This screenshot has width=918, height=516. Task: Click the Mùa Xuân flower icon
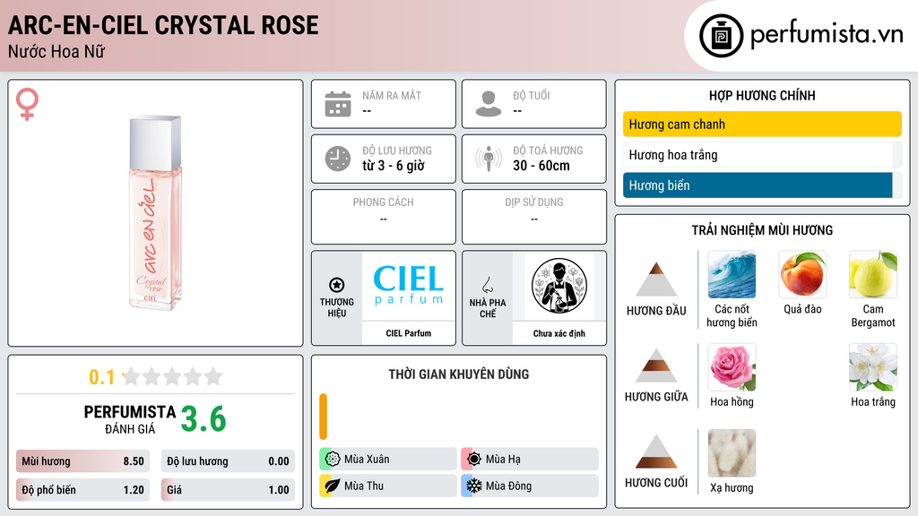332,460
